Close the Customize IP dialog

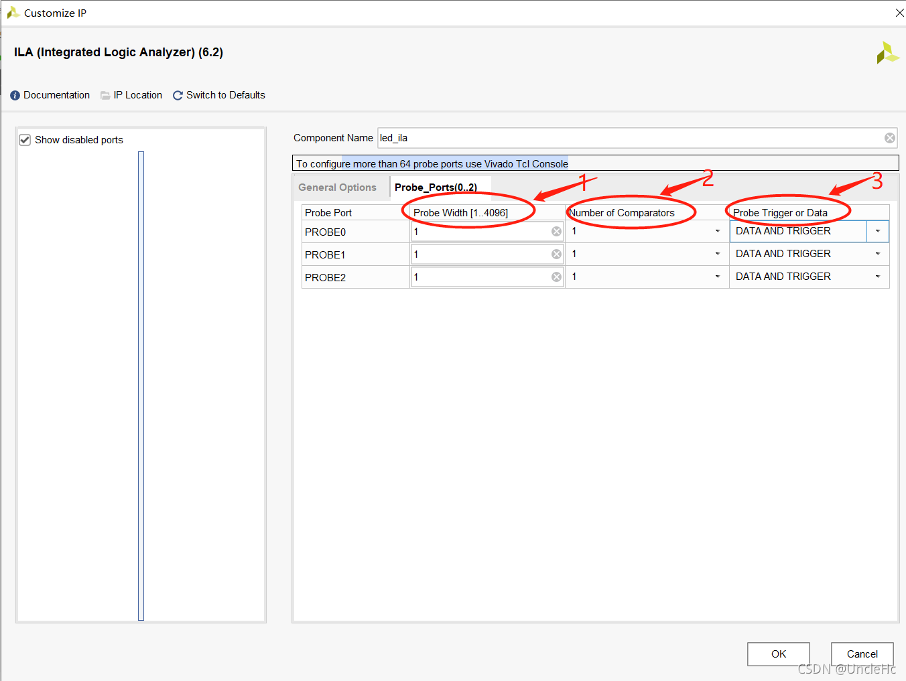(x=899, y=13)
